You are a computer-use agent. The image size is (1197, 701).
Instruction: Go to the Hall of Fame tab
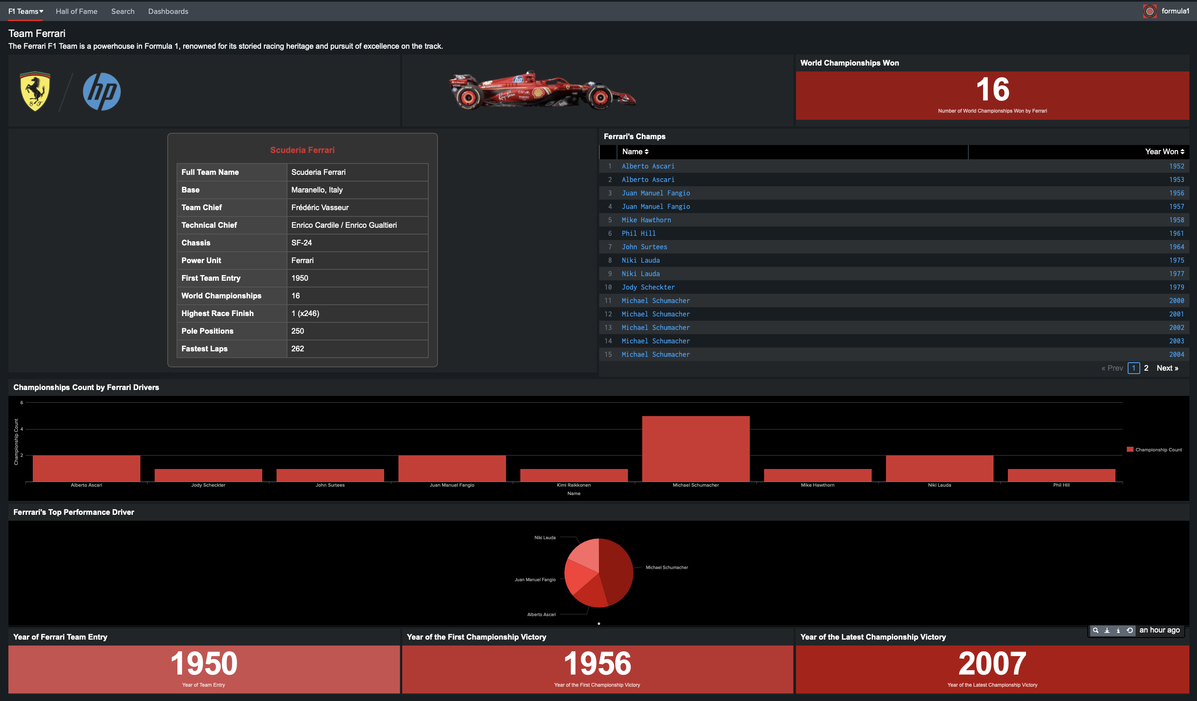click(76, 11)
